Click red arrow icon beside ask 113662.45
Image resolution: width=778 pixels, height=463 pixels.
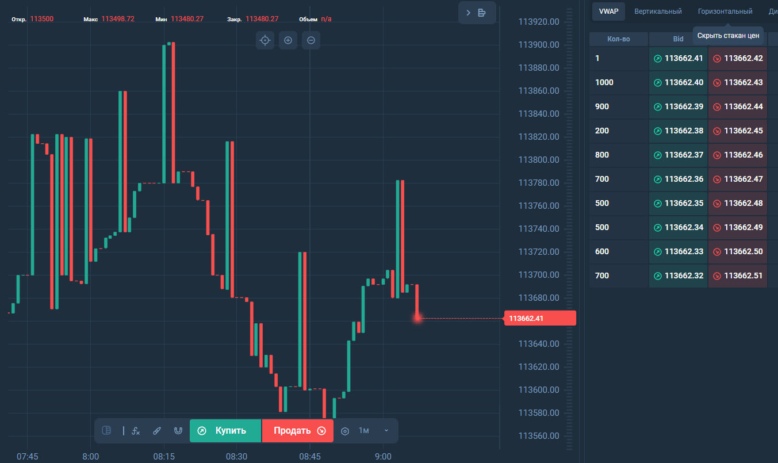click(x=717, y=131)
